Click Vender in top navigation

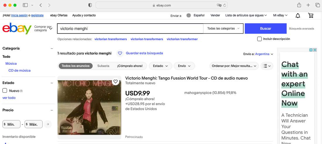click(x=215, y=15)
